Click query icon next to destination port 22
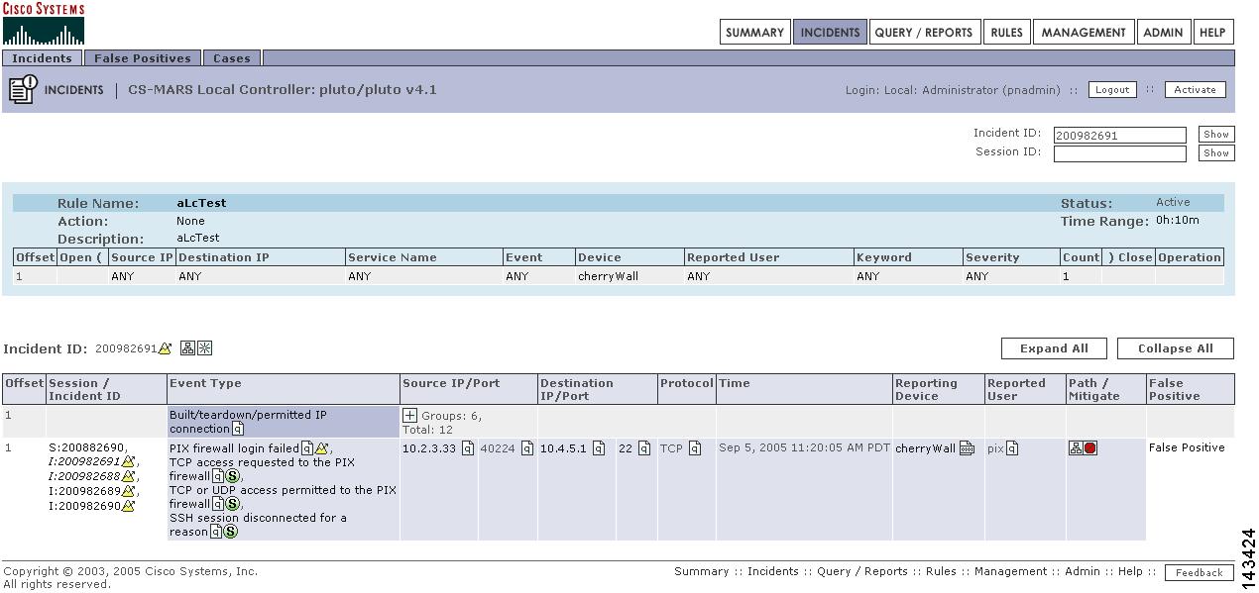 pos(644,448)
